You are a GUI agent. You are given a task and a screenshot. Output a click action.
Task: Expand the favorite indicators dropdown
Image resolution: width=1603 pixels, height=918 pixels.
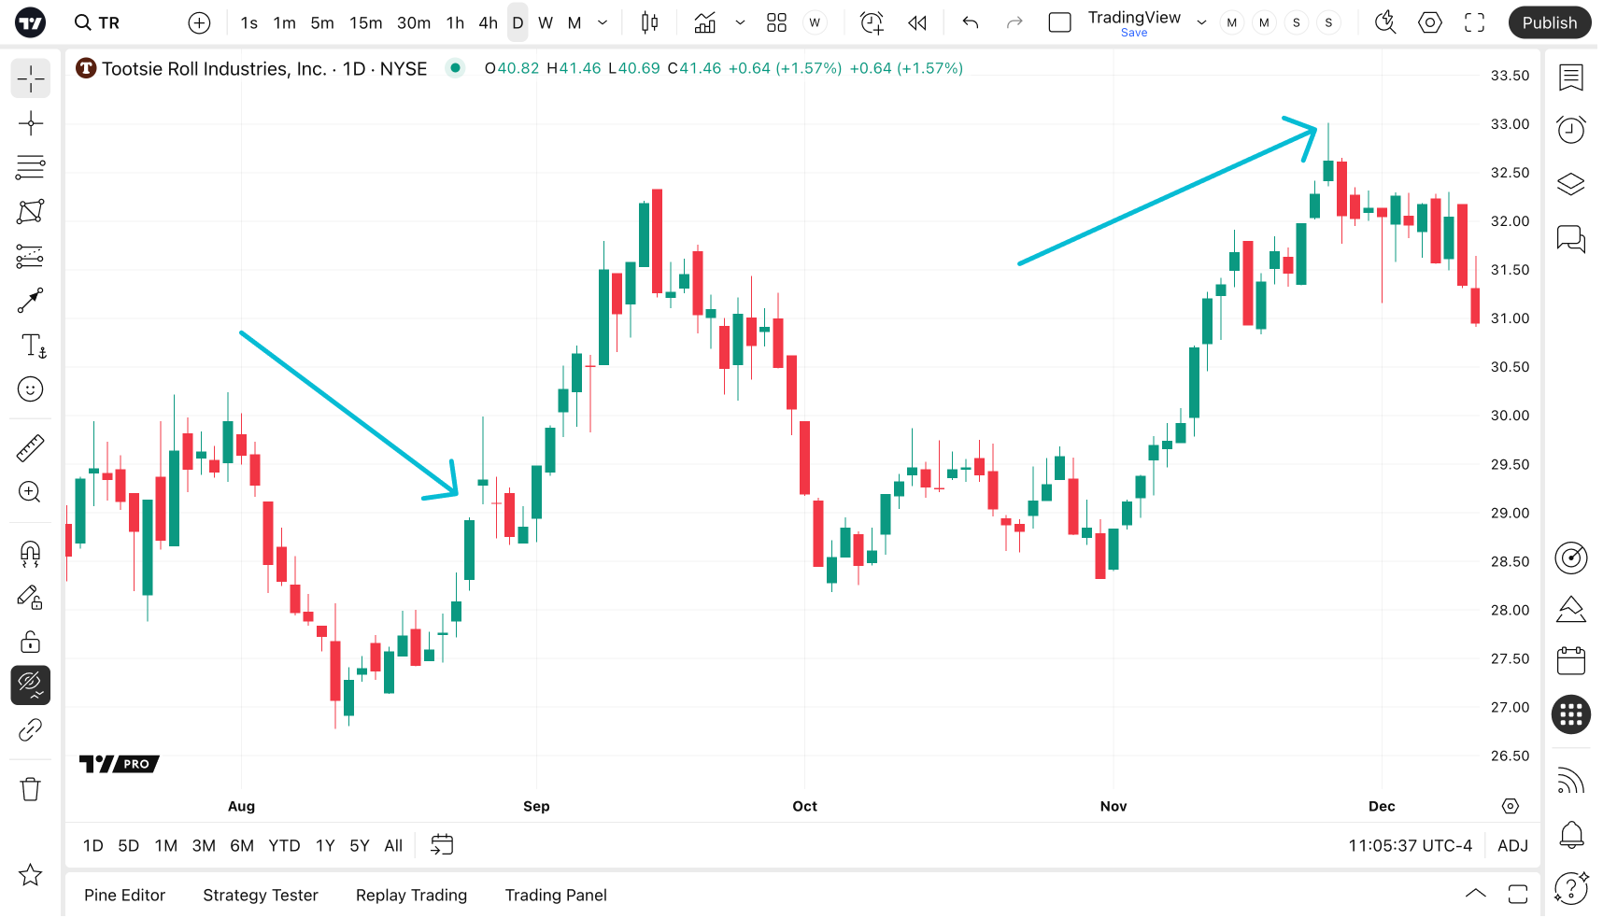point(740,22)
